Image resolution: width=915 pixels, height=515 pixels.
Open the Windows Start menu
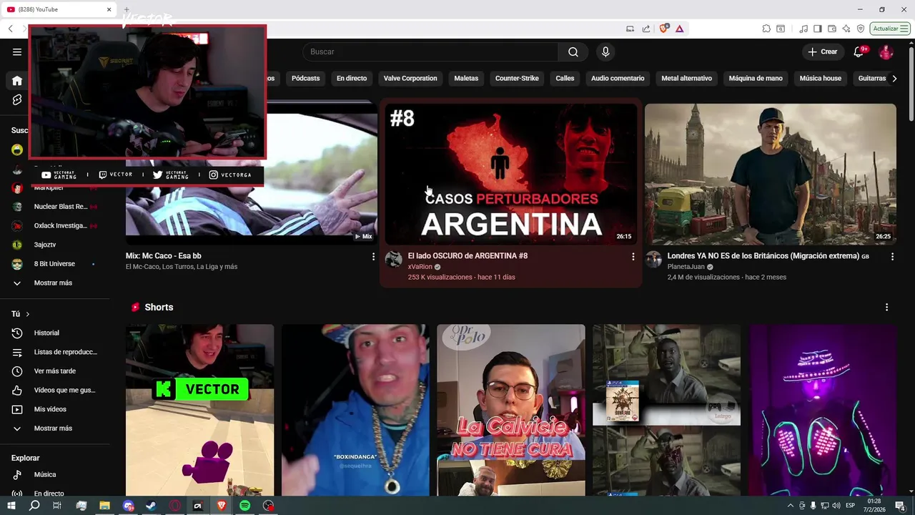click(x=11, y=506)
